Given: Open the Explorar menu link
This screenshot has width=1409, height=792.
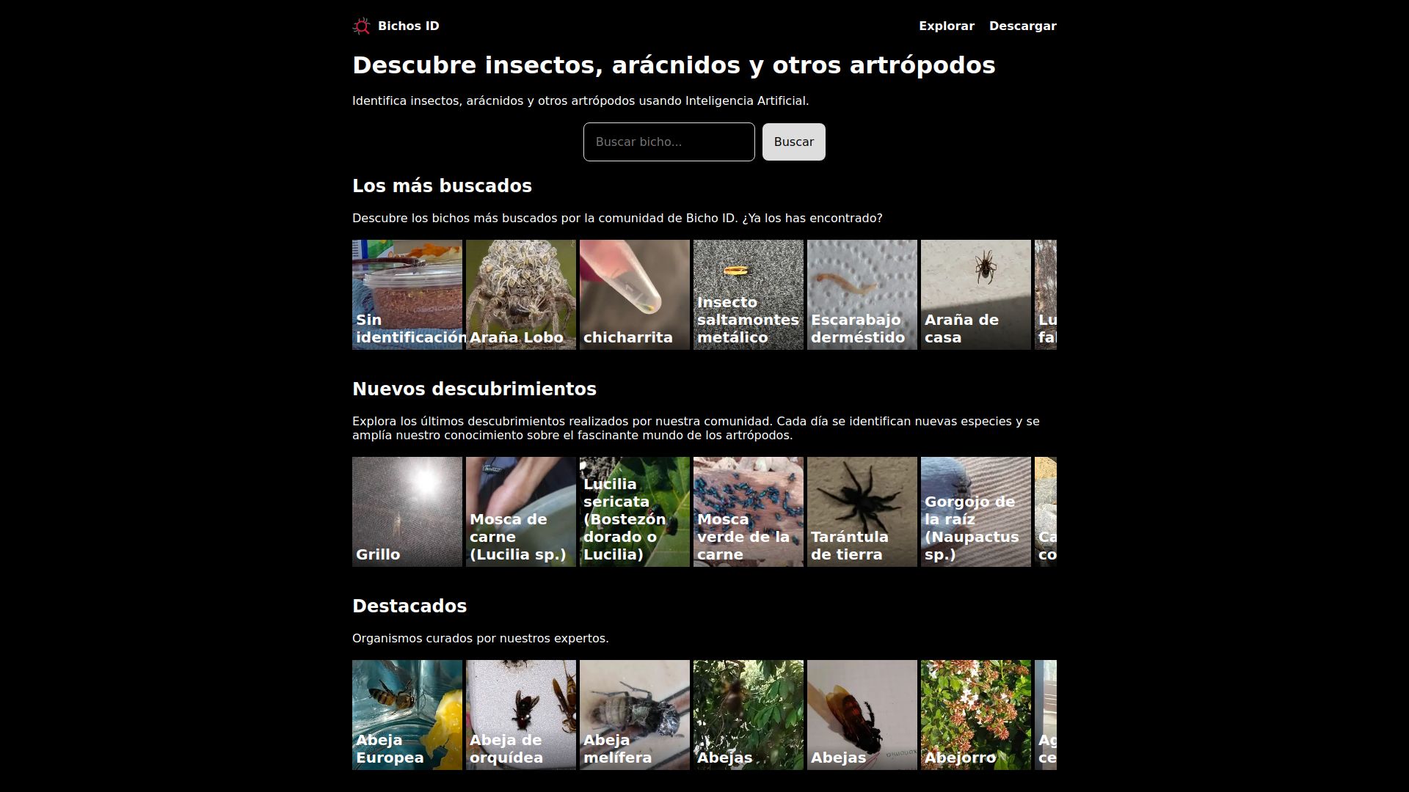Looking at the screenshot, I should pos(946,26).
